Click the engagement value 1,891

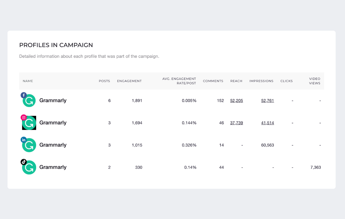[x=137, y=101]
